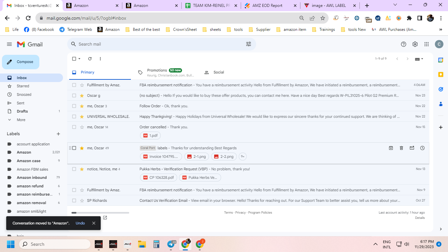Unstar the Oscar g email
This screenshot has height=252, width=448.
(82, 95)
